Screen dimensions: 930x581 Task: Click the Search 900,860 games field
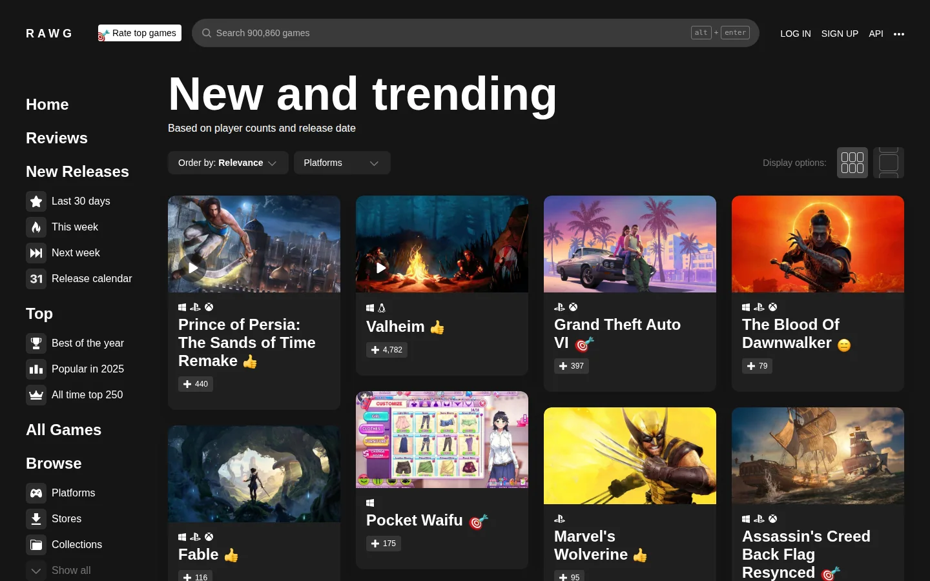coord(475,33)
